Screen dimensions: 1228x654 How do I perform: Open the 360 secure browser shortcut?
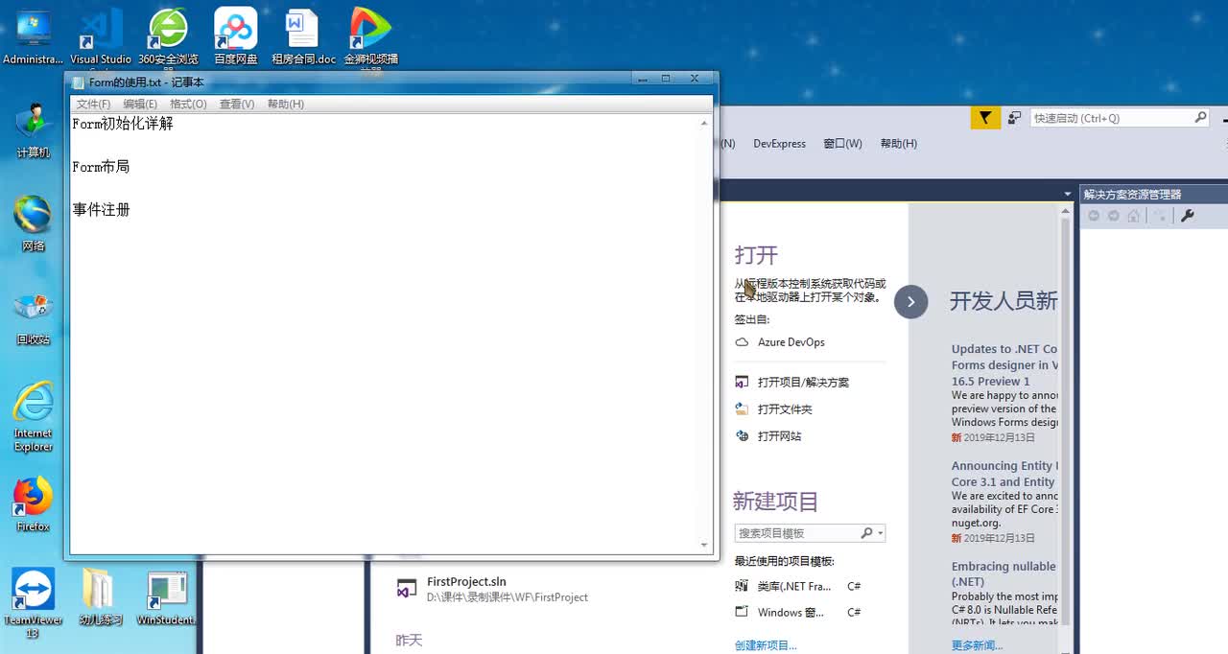(168, 38)
